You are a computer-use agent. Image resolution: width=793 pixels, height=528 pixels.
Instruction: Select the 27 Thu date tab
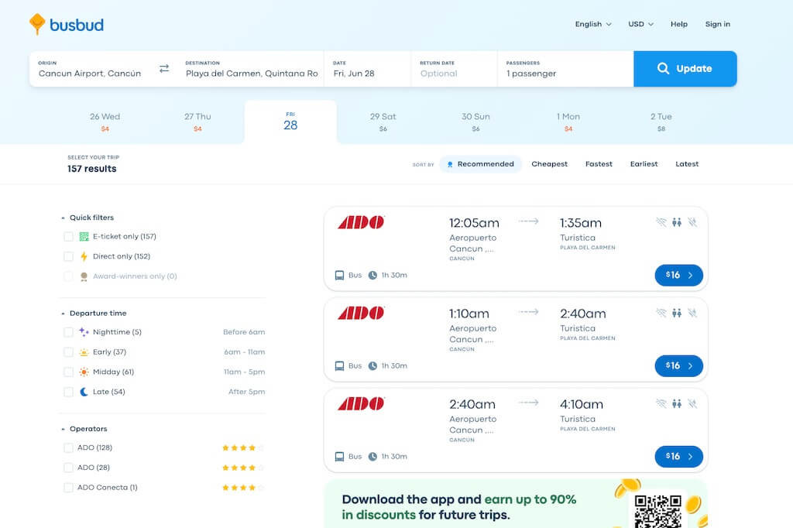click(197, 122)
